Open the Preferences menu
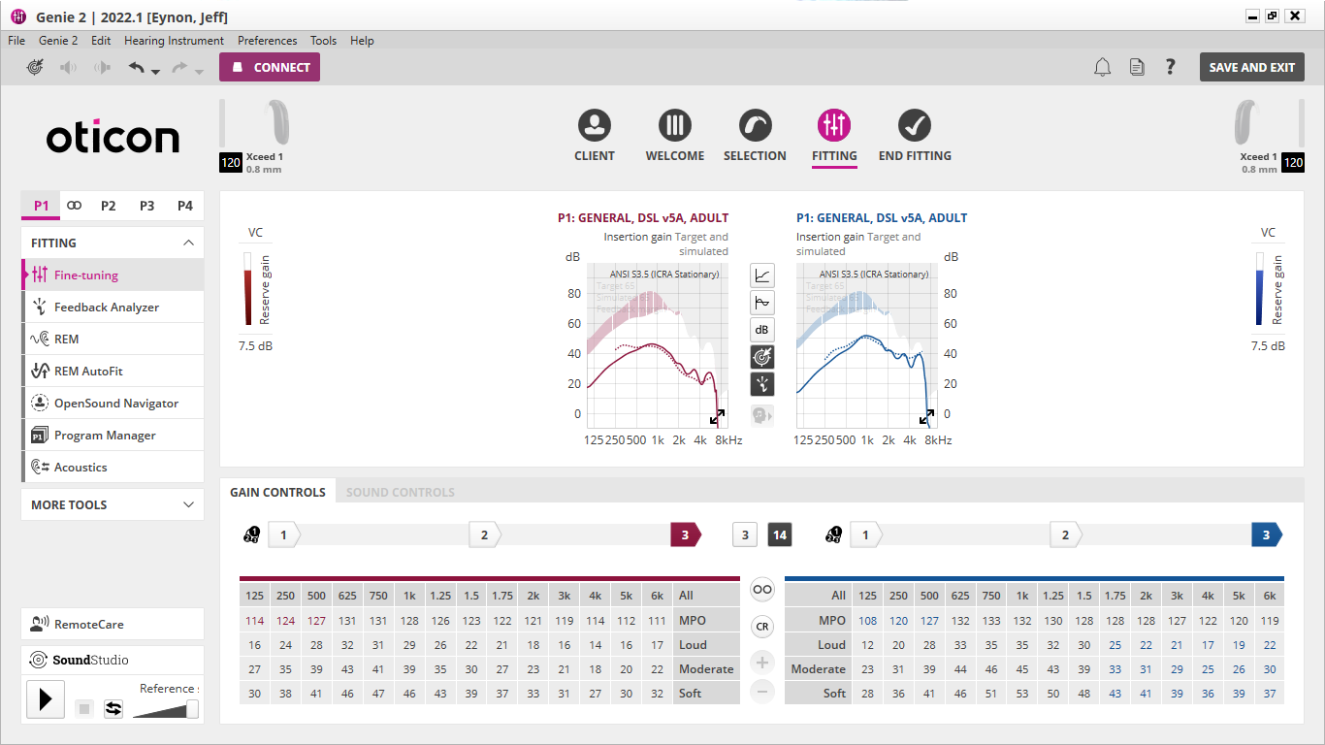The image size is (1325, 745). [267, 41]
